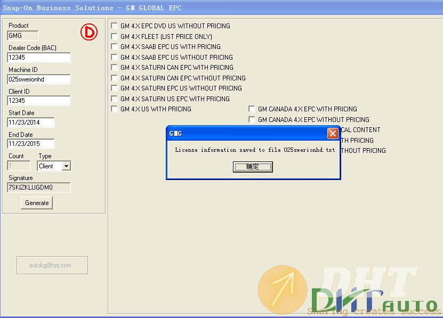Select GM 4.X SATURN CAN EPC WITHOUT PRICING
The image size is (443, 318).
[114, 78]
